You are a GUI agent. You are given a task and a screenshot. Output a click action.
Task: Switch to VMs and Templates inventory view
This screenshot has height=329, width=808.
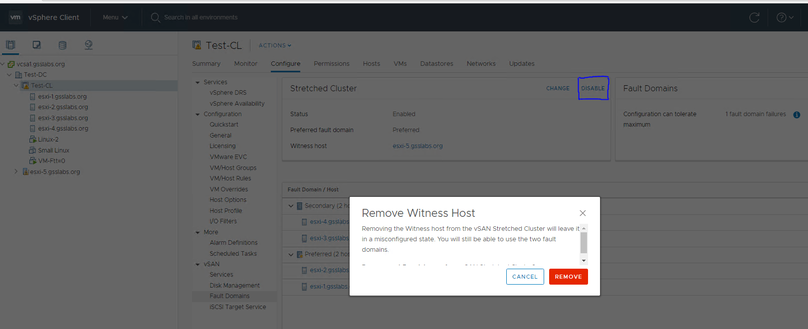pos(36,45)
